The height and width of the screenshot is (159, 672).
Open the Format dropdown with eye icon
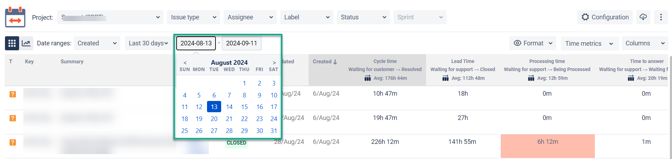[533, 43]
